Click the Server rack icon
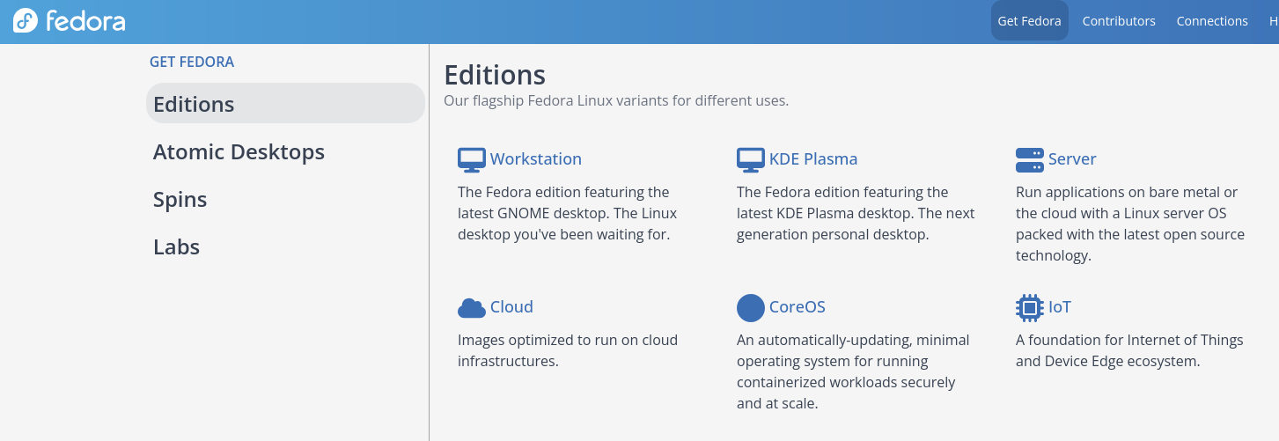This screenshot has width=1279, height=441. [1030, 160]
